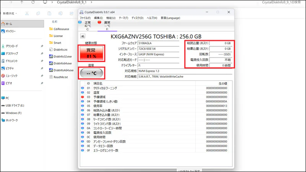The height and width of the screenshot is (172, 306).
Task: Select DiskInfoA64.exe in Explorer
Action: click(62, 70)
